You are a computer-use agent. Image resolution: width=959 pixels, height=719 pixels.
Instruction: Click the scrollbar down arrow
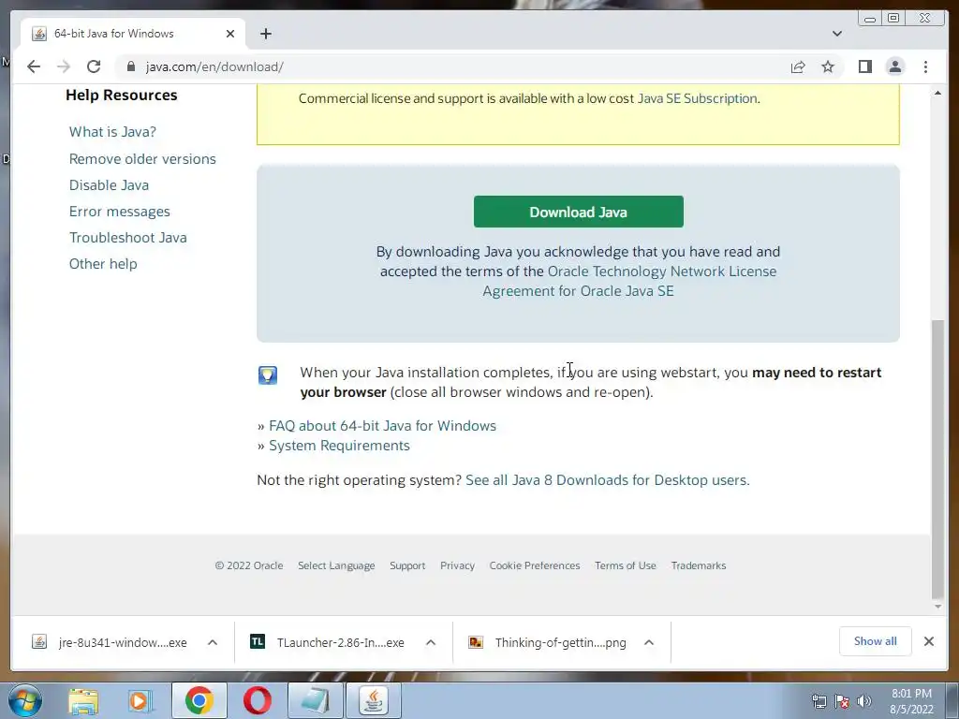[x=937, y=607]
